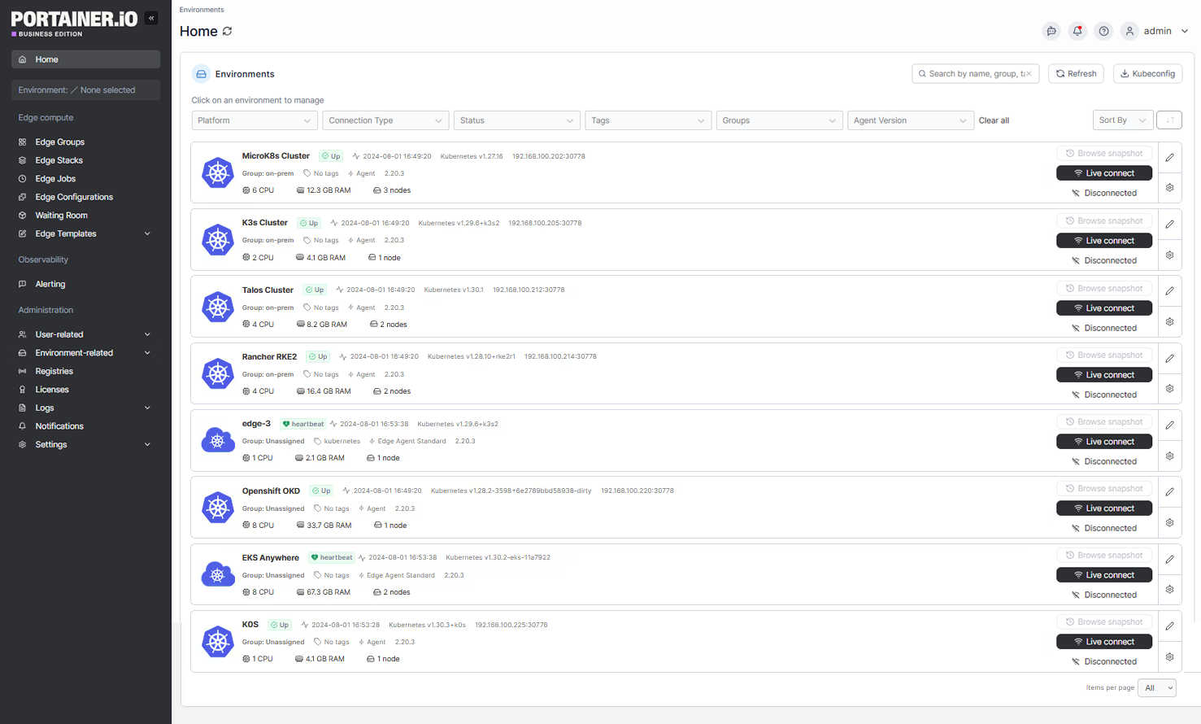Image resolution: width=1201 pixels, height=724 pixels.
Task: Live connect to K0S environment
Action: tap(1103, 642)
